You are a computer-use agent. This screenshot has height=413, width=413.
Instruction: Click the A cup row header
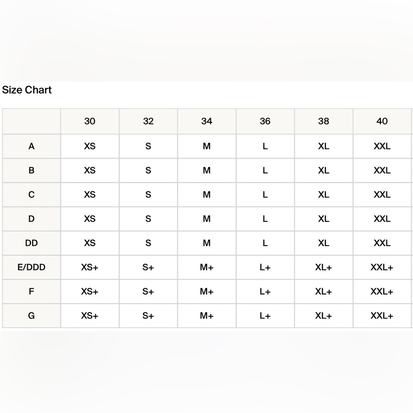coord(31,146)
